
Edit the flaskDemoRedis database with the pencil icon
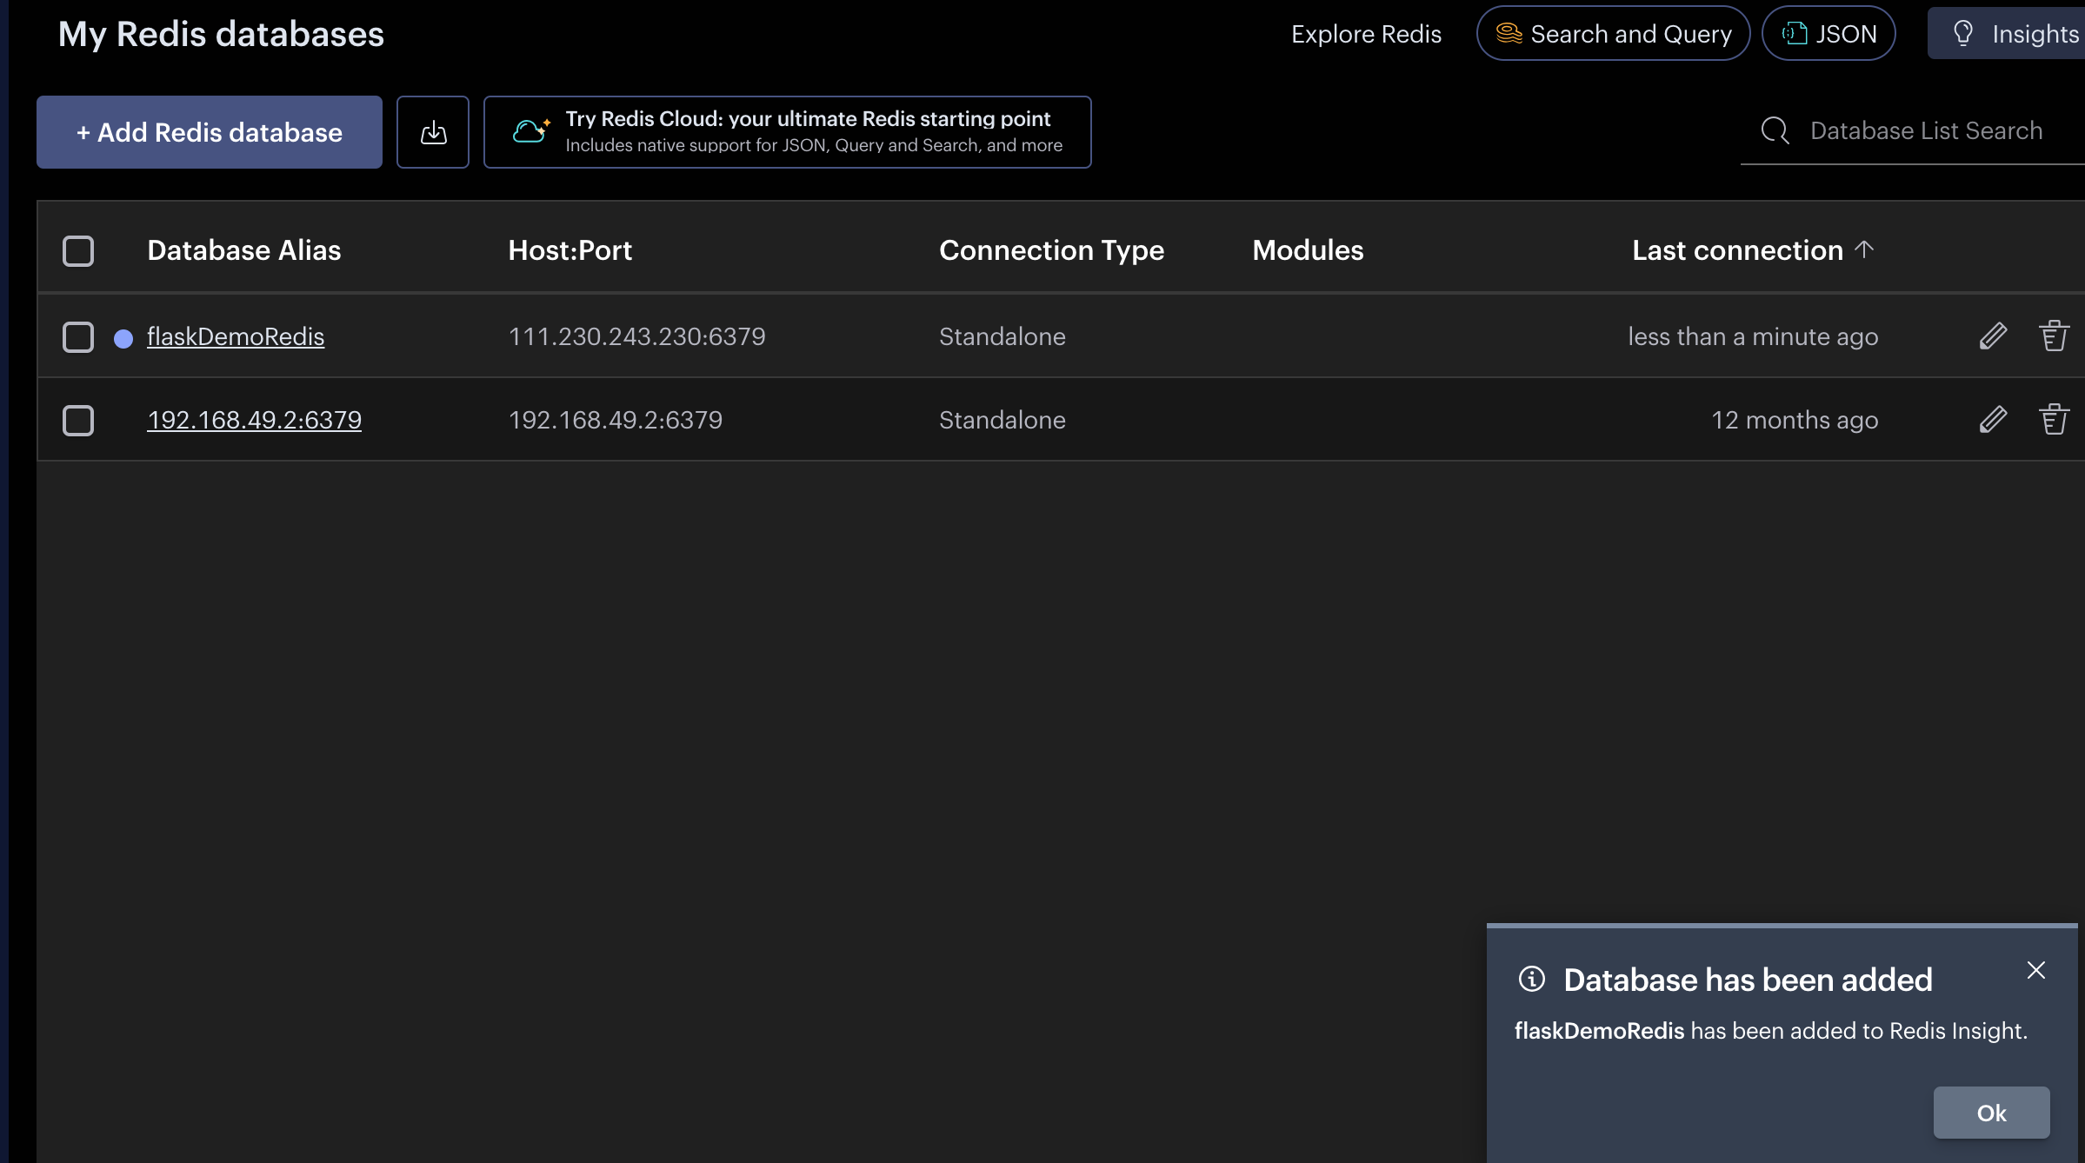point(1993,336)
